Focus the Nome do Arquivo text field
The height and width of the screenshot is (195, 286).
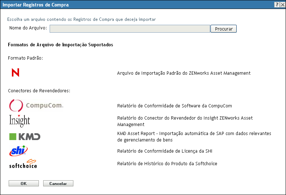tap(130, 29)
